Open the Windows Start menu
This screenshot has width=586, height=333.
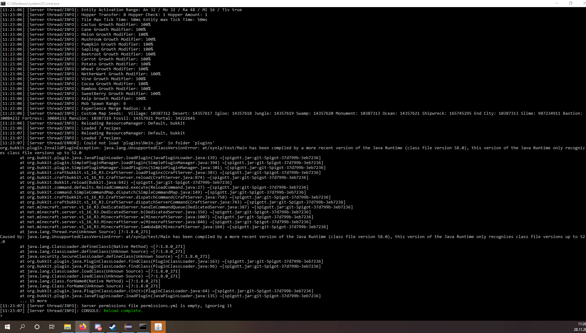(x=7, y=327)
